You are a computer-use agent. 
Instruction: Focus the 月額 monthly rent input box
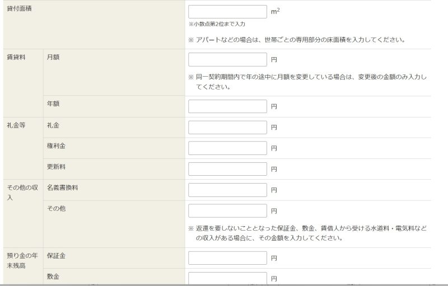[227, 60]
